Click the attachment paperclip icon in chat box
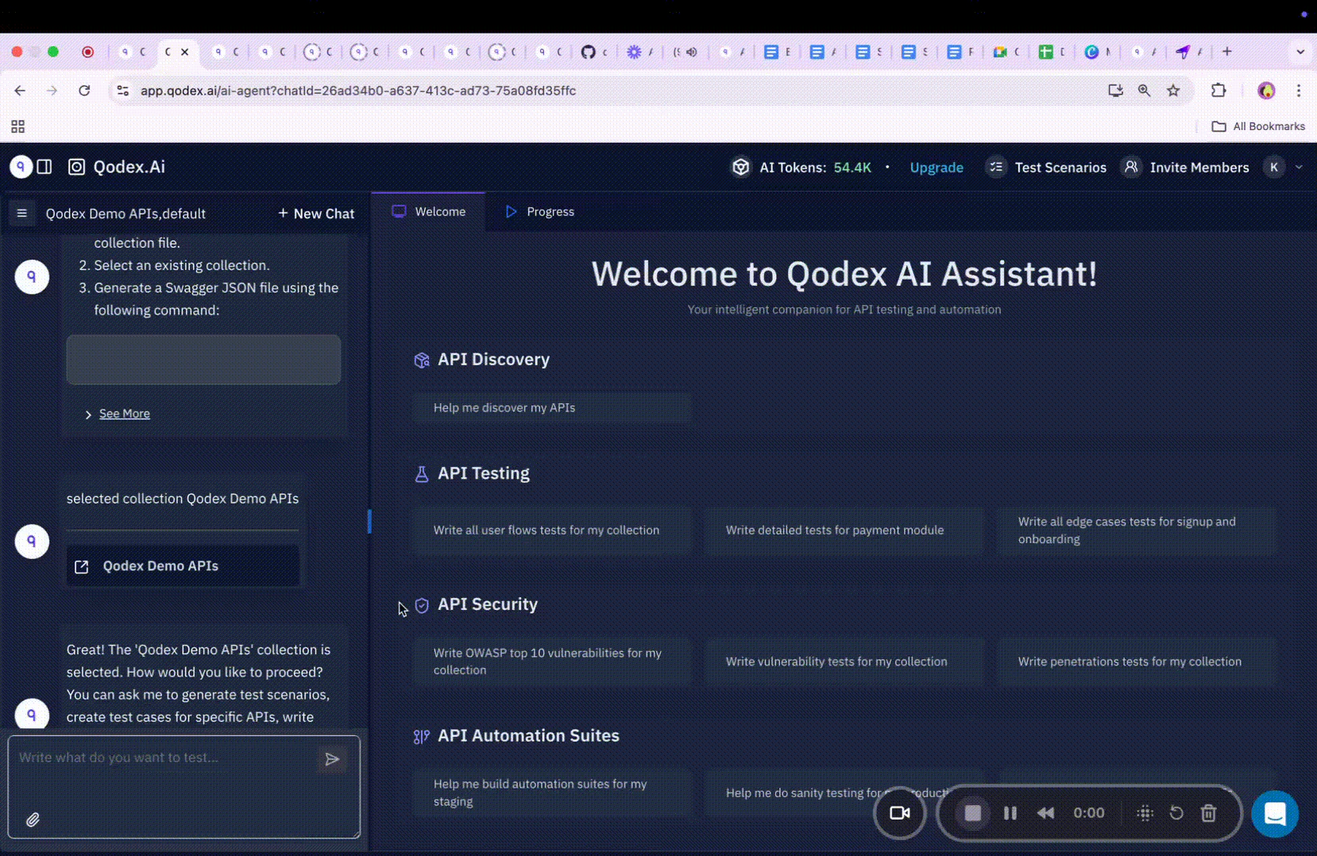Viewport: 1317px width, 856px height. coord(33,819)
